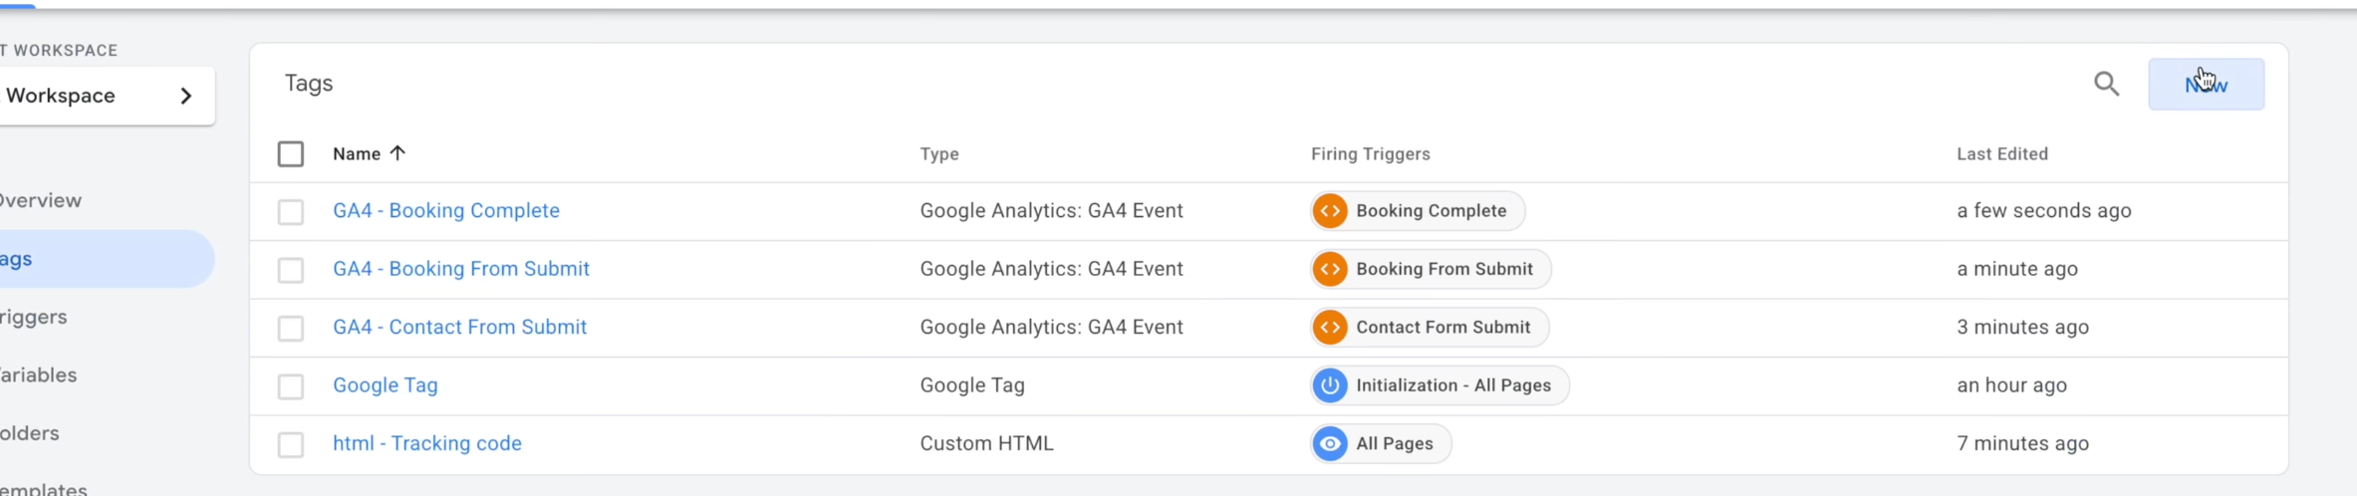Toggle the select-all tags checkbox
Image resolution: width=2357 pixels, height=496 pixels.
[291, 154]
